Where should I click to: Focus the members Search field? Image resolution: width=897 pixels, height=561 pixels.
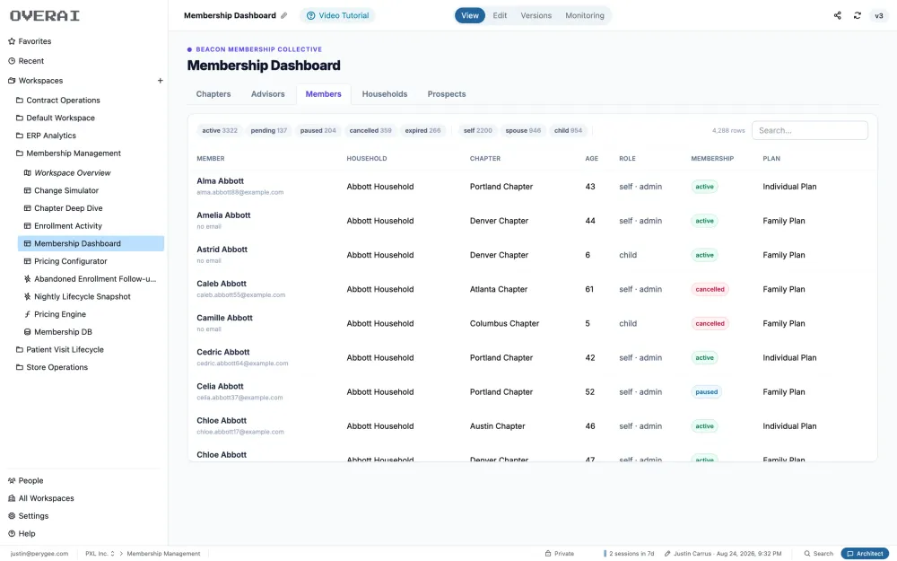coord(809,130)
